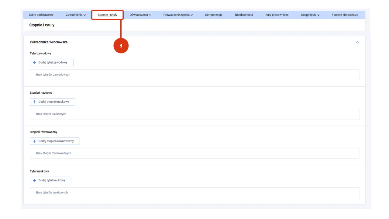Image resolution: width=389 pixels, height=219 pixels.
Task: Select the Brak stopni równoważnych empty row
Action: pyautogui.click(x=194, y=153)
